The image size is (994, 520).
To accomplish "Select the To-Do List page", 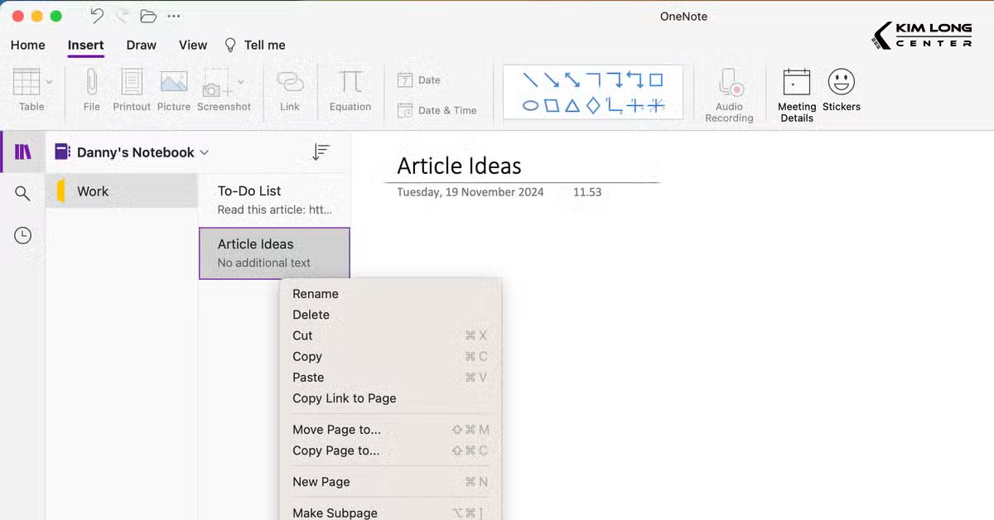I will tap(248, 190).
